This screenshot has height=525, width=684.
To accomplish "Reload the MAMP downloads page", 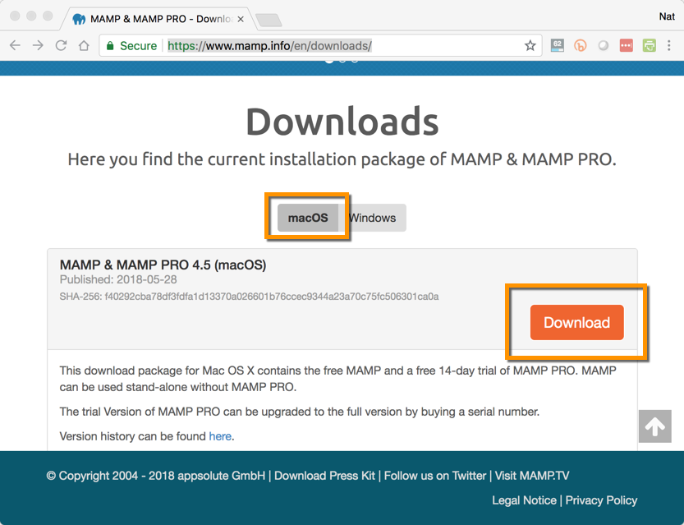I will (61, 45).
